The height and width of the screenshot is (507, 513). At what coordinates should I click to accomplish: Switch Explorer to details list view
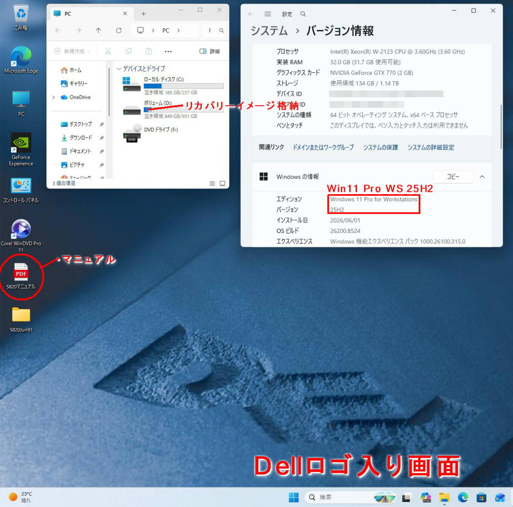click(212, 183)
